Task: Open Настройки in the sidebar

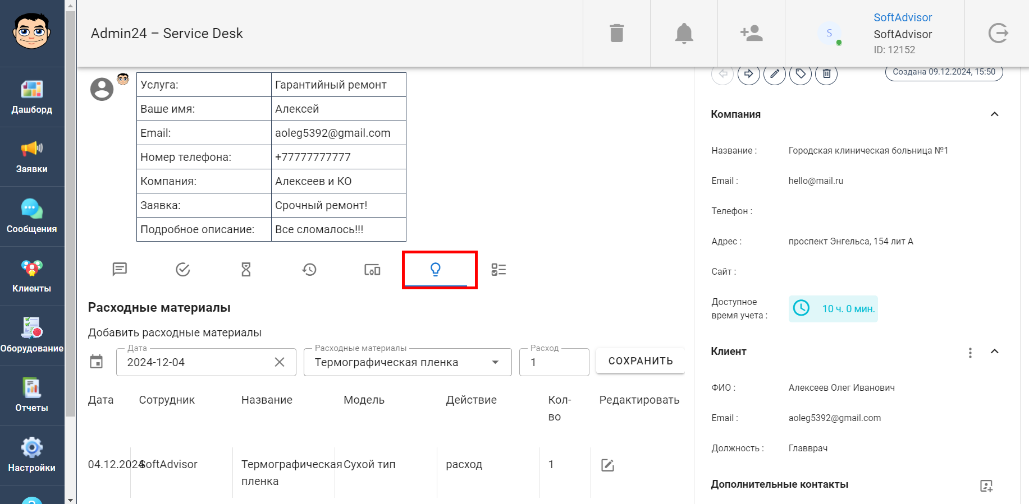Action: tap(32, 455)
